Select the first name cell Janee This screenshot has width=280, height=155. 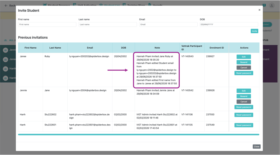click(23, 57)
